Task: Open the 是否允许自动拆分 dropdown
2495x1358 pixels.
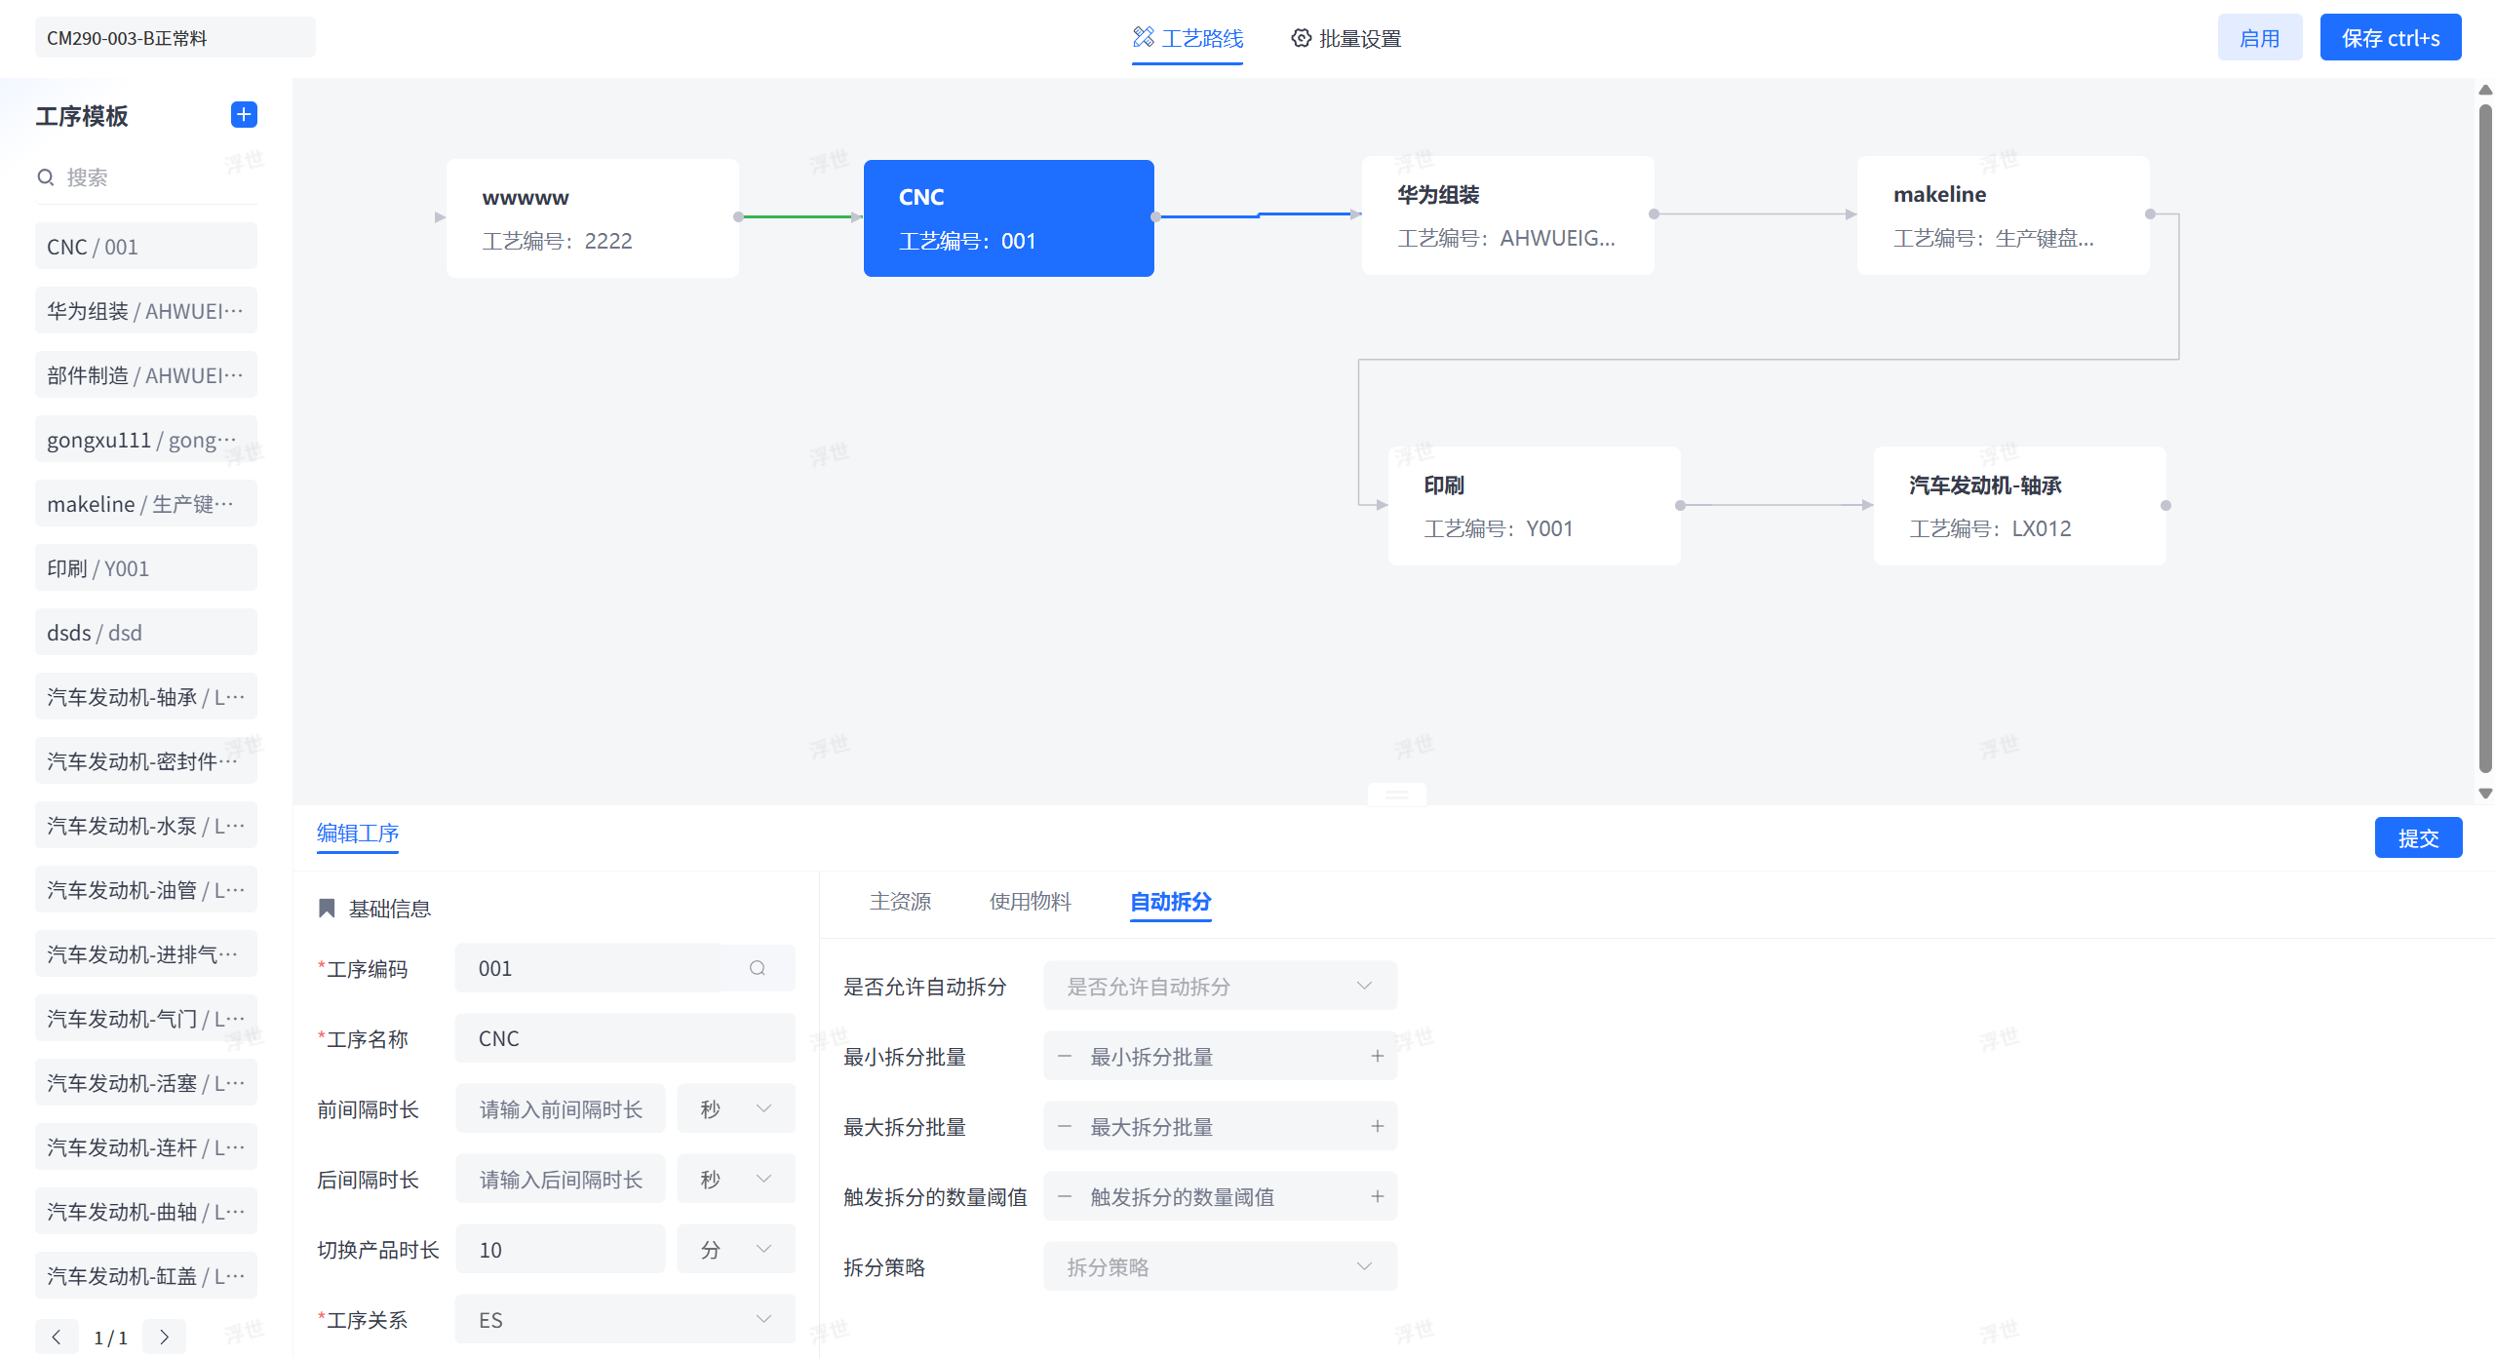Action: pos(1219,986)
